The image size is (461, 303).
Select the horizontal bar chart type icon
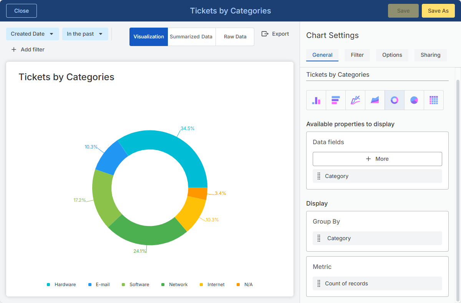tap(336, 100)
